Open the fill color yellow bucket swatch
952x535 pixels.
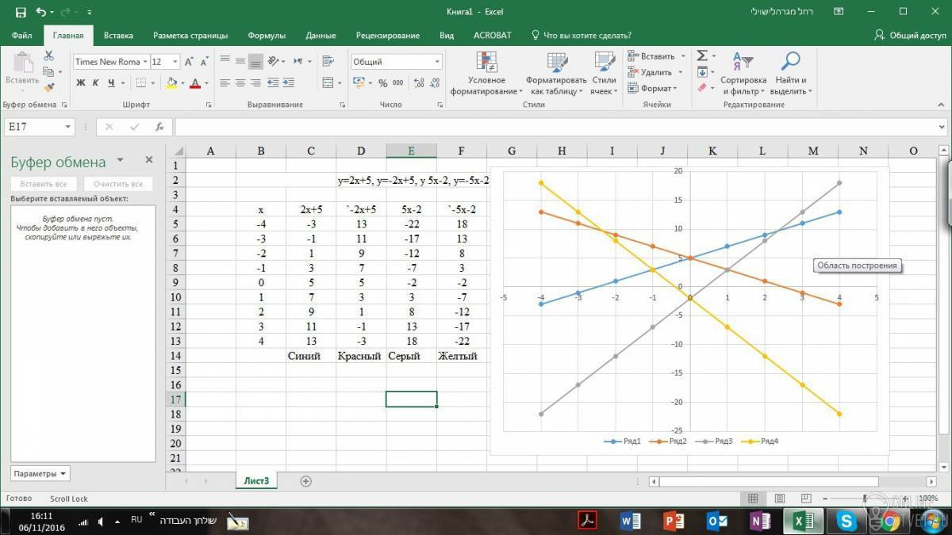click(172, 83)
